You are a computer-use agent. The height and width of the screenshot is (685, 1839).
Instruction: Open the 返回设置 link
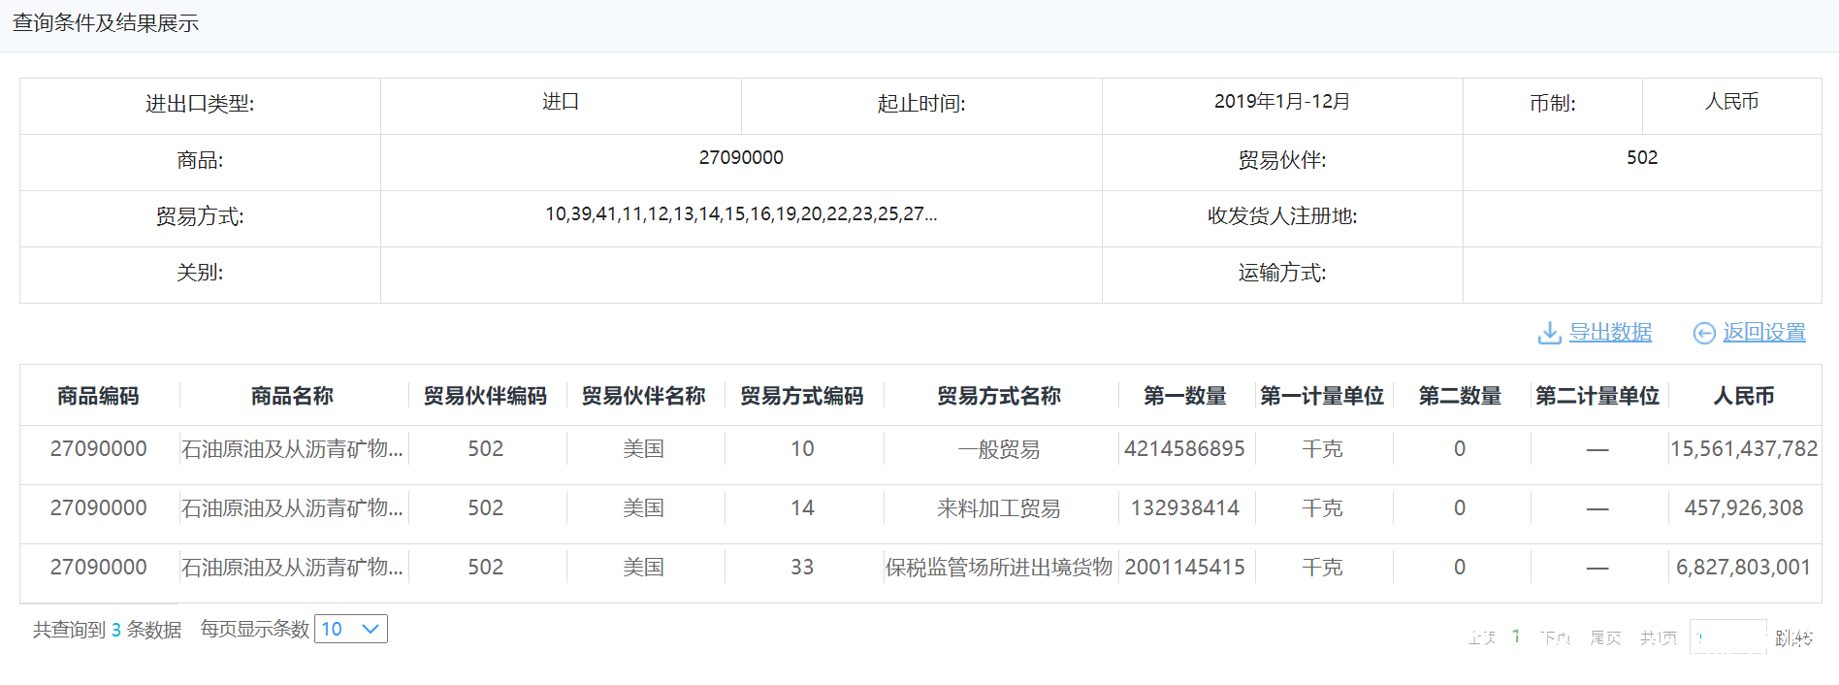point(1764,332)
